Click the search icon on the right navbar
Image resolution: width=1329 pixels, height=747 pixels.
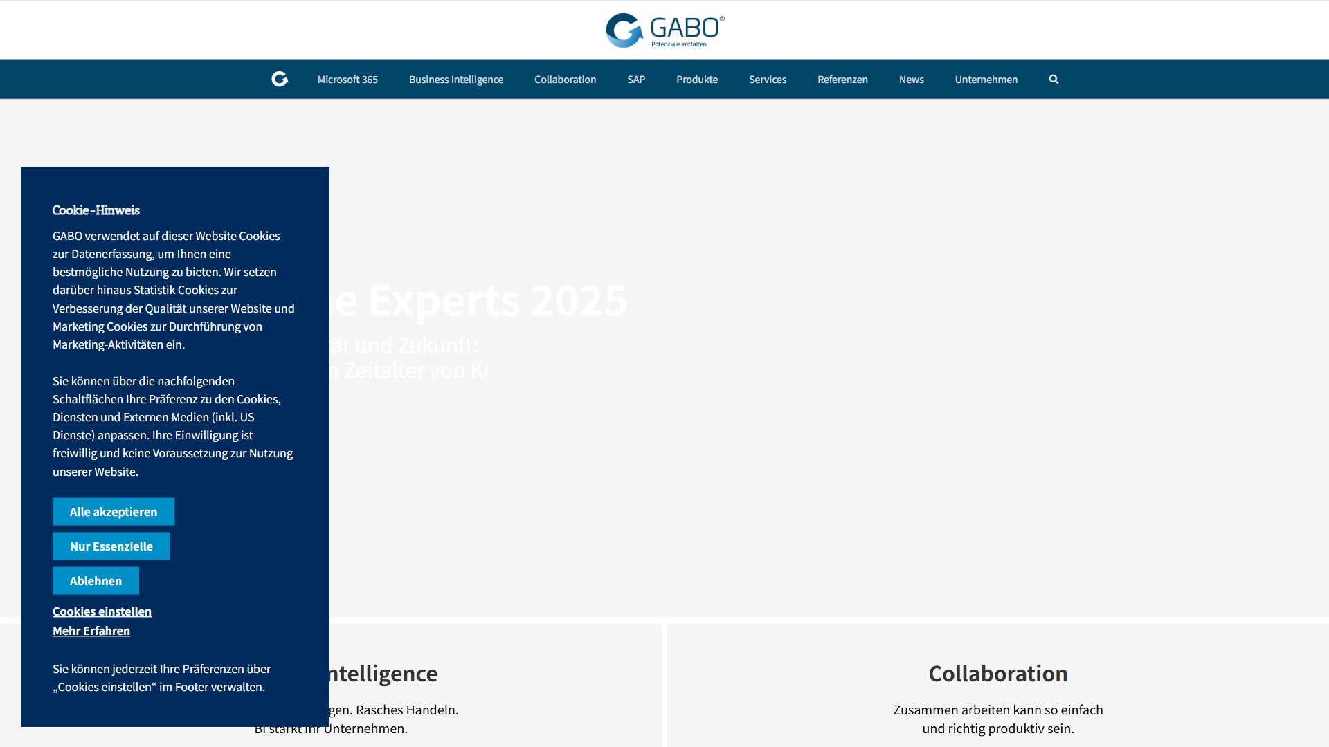coord(1054,80)
